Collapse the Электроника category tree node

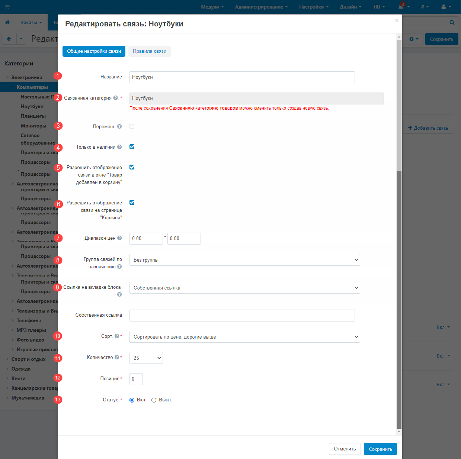tap(7, 77)
